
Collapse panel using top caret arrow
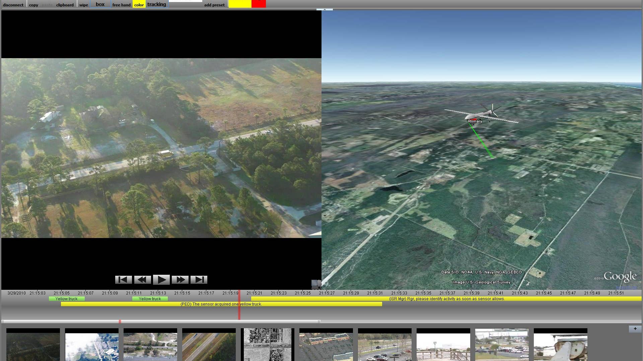(325, 9)
